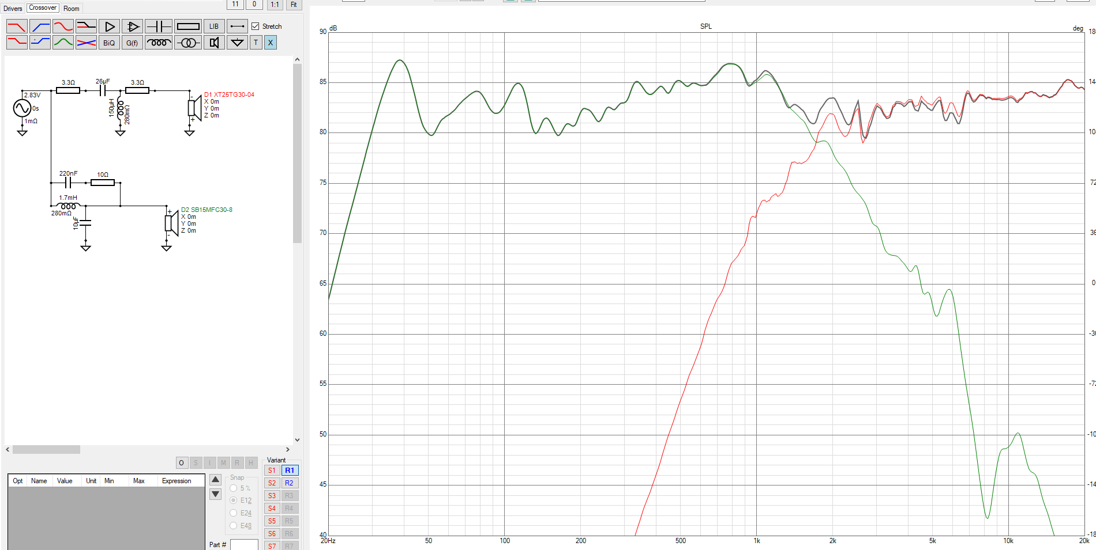Place a capacitor component
Viewport: 1096px width, 550px height.
158,26
